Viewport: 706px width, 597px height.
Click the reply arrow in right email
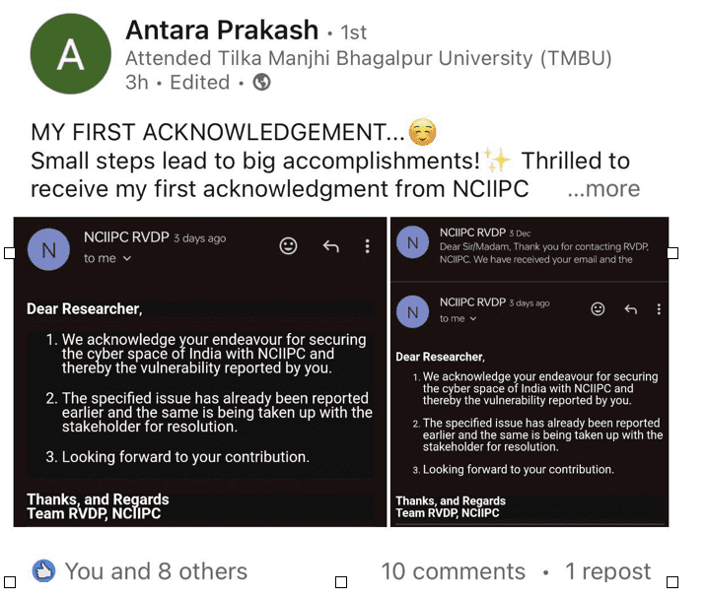click(631, 309)
